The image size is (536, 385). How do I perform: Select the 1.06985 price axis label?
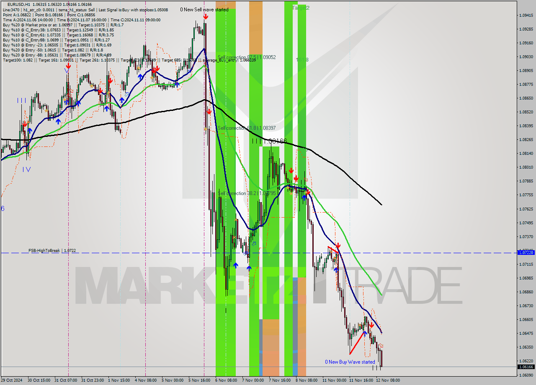[526, 278]
